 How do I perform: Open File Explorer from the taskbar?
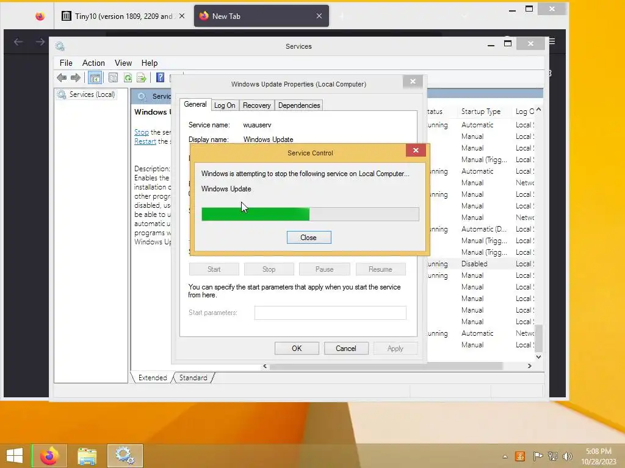pos(87,456)
